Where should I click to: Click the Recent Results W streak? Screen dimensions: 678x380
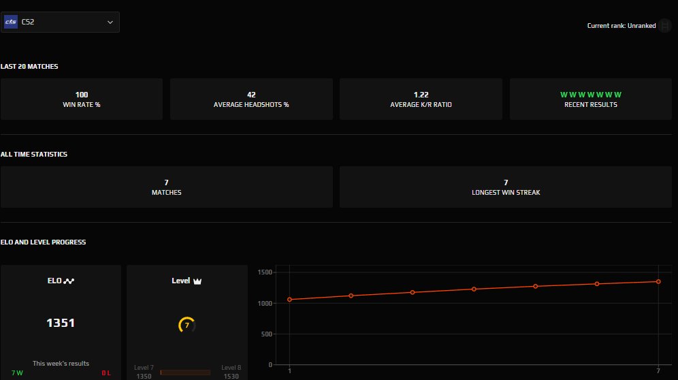tap(591, 95)
